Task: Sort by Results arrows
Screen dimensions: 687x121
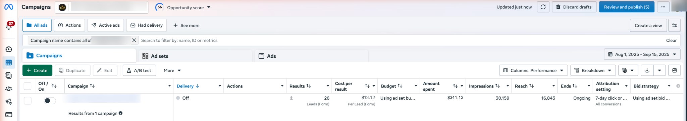Action: [x=309, y=86]
